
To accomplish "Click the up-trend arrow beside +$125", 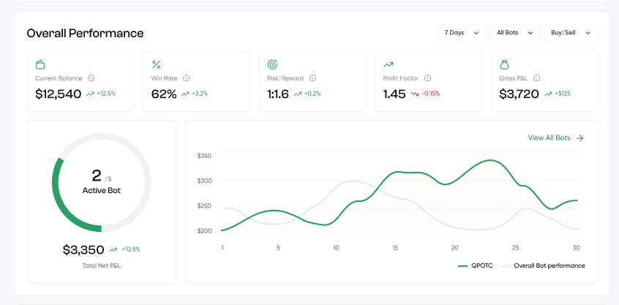I will (x=548, y=94).
